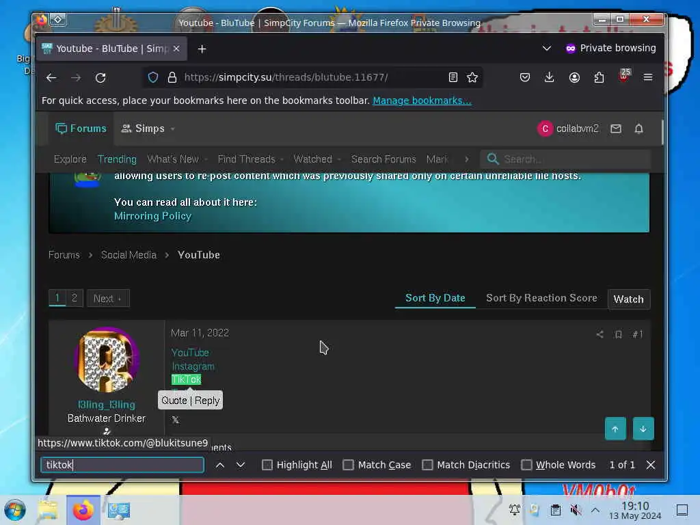700x525 pixels.
Task: Close the Youtube - BluTube tab
Action: (176, 49)
